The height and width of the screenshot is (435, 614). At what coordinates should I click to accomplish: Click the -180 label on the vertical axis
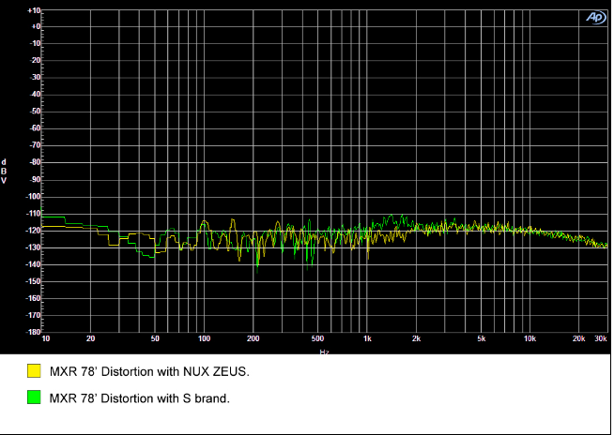coord(34,332)
